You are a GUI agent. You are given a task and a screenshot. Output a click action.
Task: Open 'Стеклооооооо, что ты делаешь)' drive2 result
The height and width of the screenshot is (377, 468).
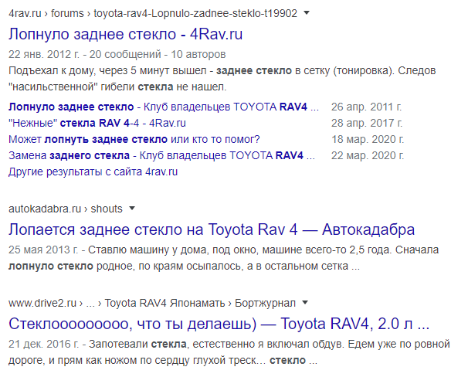click(219, 324)
